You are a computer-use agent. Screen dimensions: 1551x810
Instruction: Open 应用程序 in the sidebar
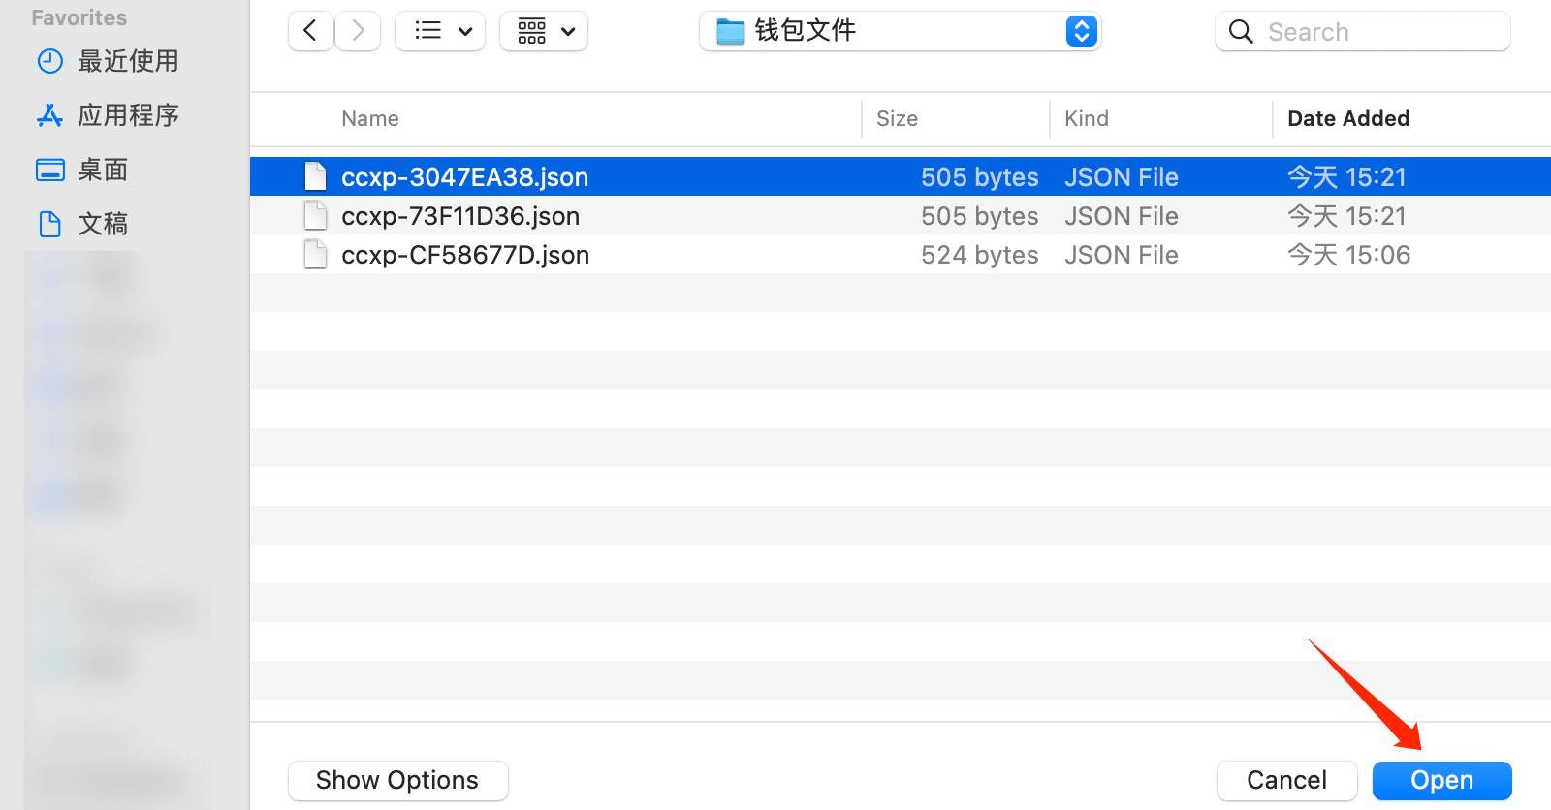tap(127, 115)
